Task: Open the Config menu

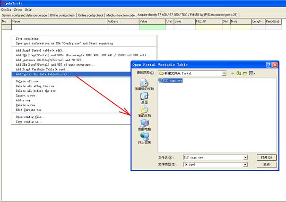Action: [6, 9]
